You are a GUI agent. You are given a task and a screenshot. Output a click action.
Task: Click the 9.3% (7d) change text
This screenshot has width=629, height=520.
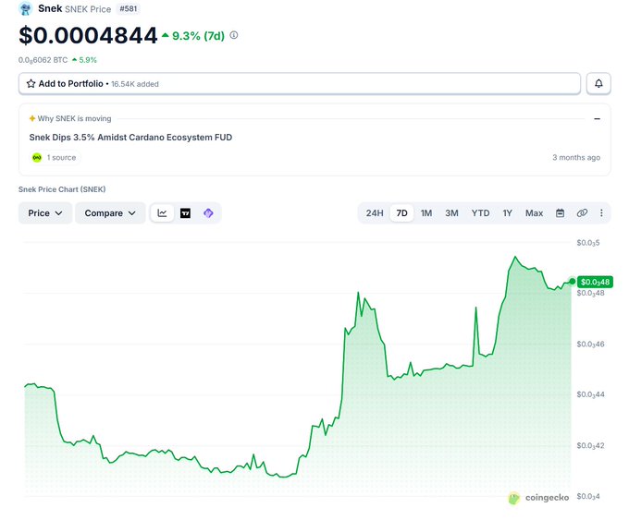point(198,36)
